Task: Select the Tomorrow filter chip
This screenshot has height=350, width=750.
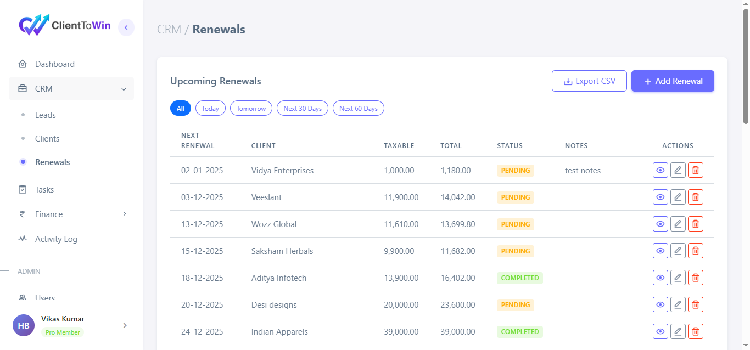Action: (x=251, y=108)
